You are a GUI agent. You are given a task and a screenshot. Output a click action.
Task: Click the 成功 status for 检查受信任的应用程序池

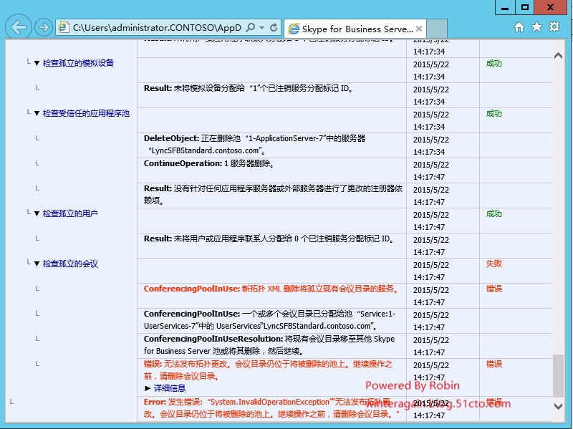[x=493, y=114]
